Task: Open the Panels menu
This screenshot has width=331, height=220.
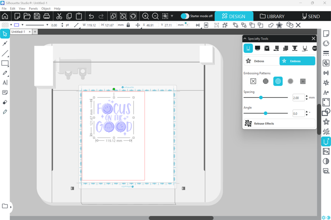Action: (x=33, y=8)
